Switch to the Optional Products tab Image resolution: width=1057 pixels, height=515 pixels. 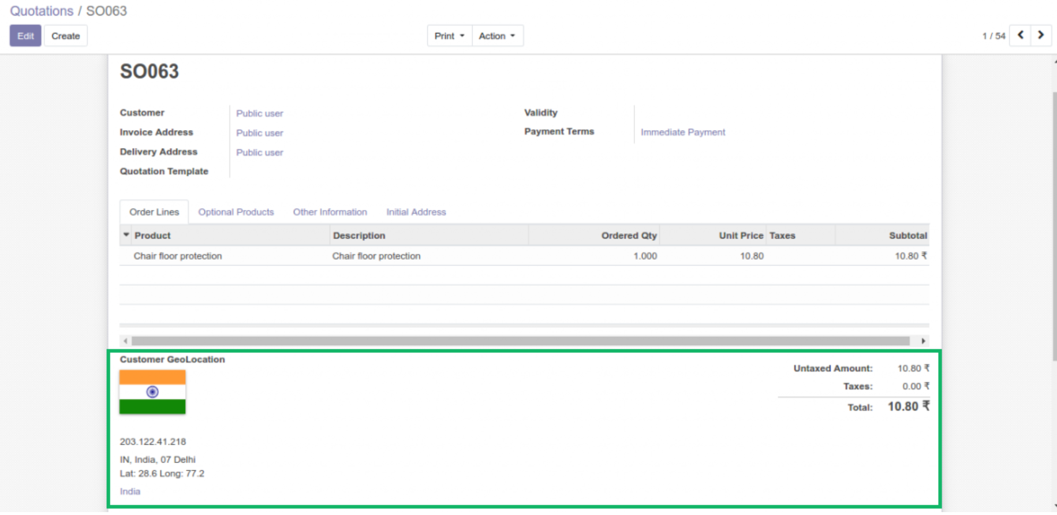(x=236, y=212)
